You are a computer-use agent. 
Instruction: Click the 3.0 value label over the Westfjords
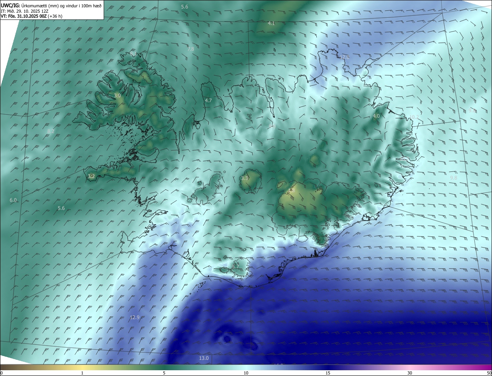[x=118, y=95]
